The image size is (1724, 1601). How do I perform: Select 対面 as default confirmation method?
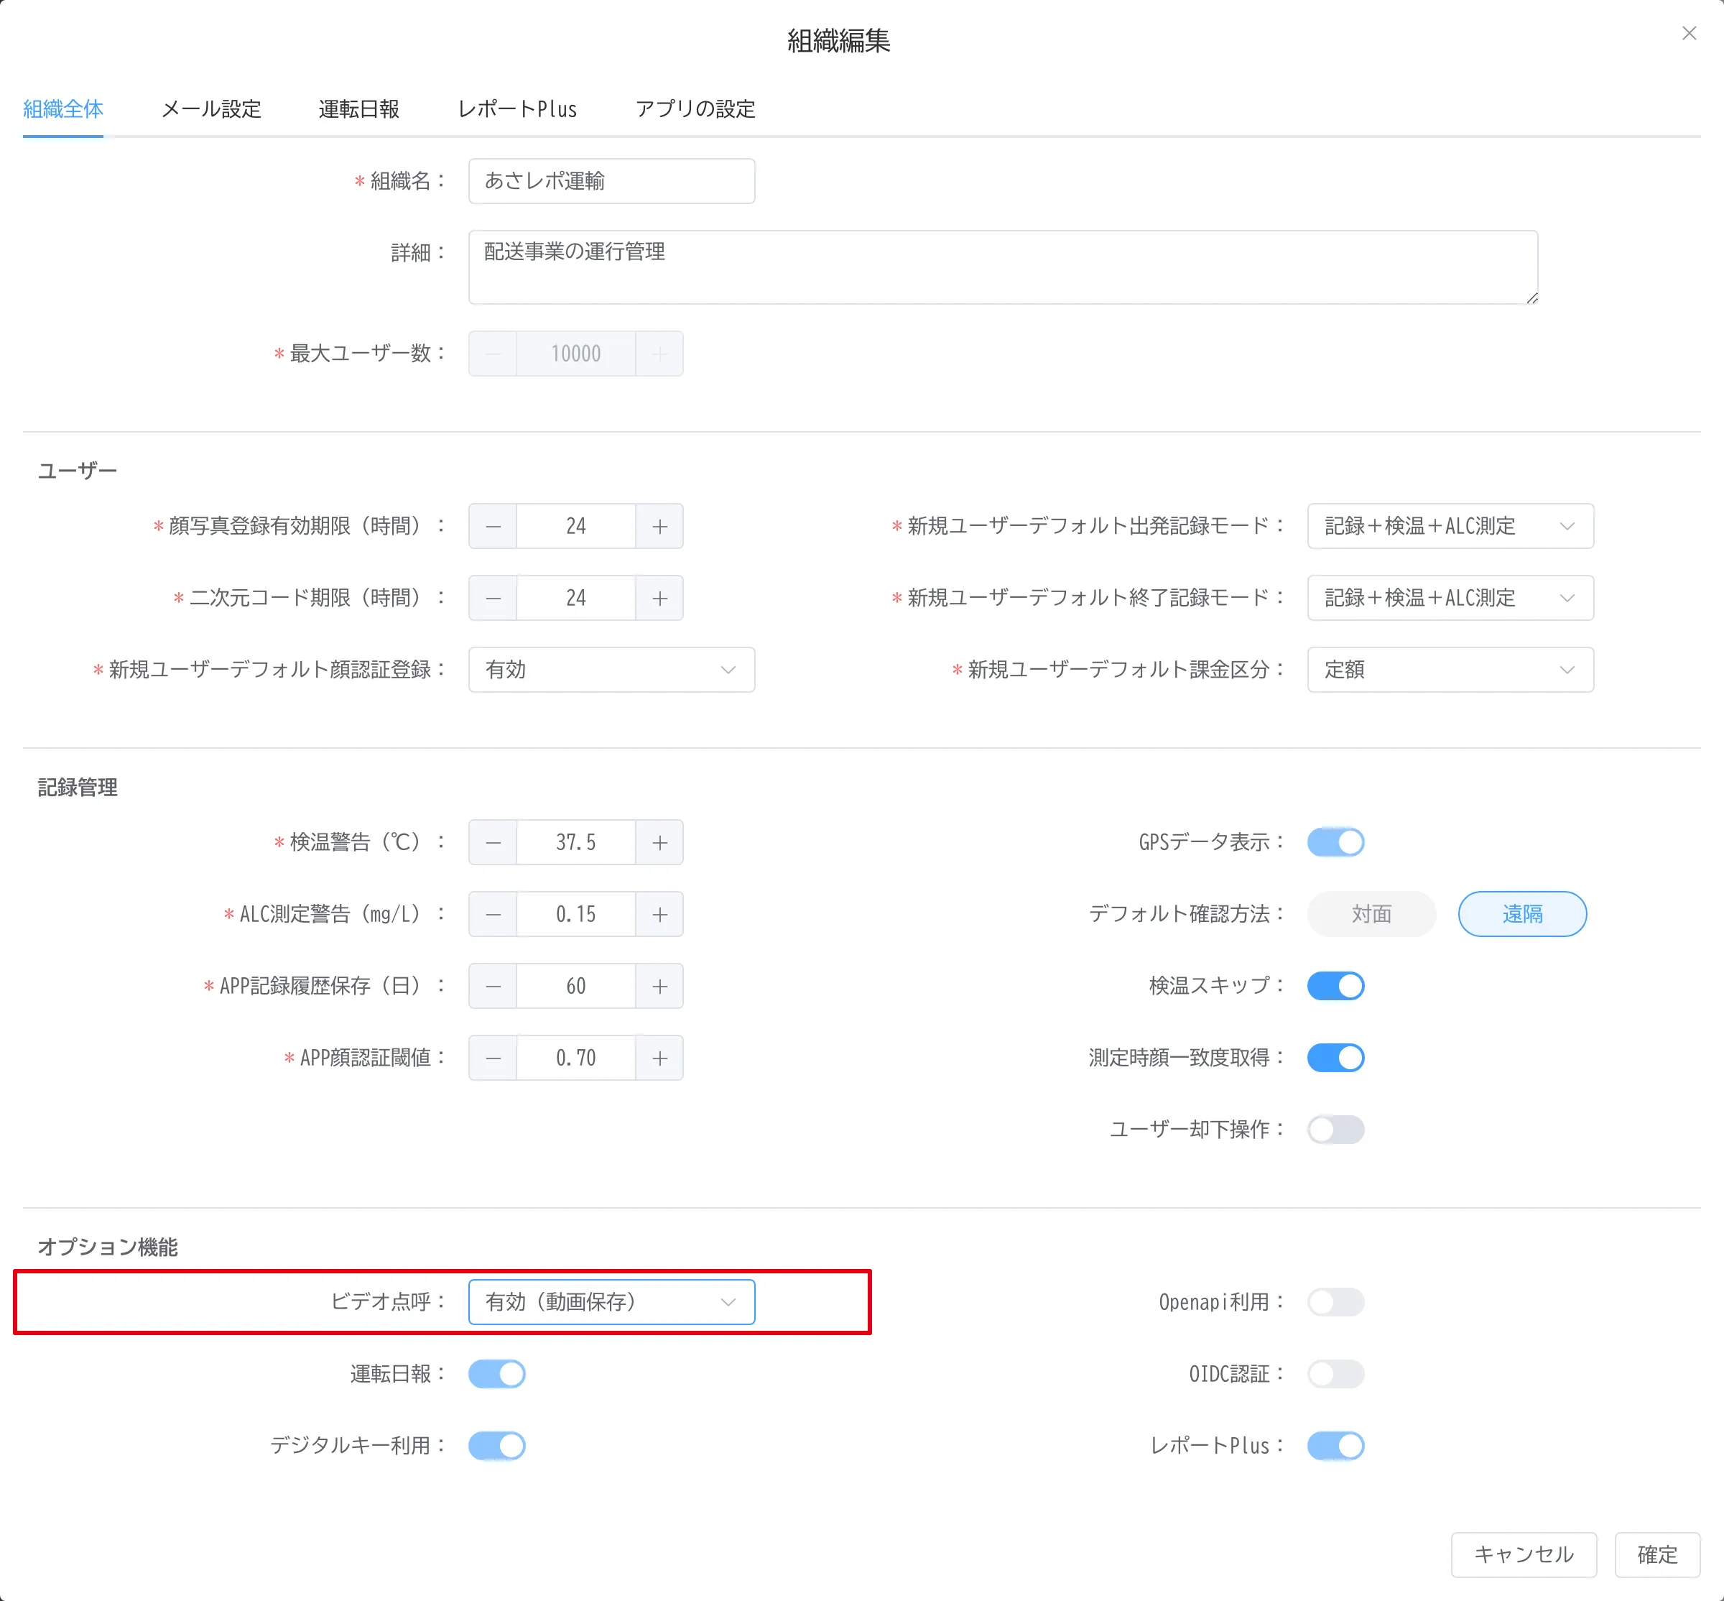click(x=1371, y=914)
